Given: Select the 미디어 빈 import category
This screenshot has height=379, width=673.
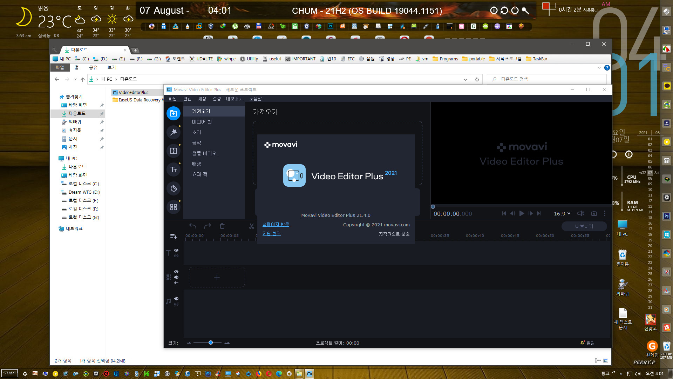Looking at the screenshot, I should click(x=214, y=122).
